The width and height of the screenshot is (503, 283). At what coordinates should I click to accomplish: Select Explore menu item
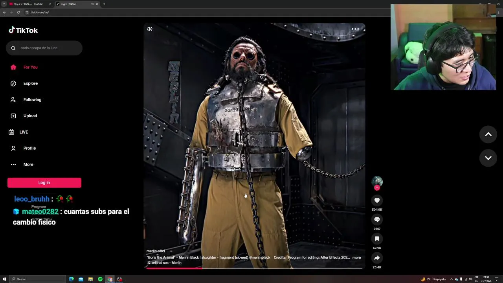tap(30, 83)
